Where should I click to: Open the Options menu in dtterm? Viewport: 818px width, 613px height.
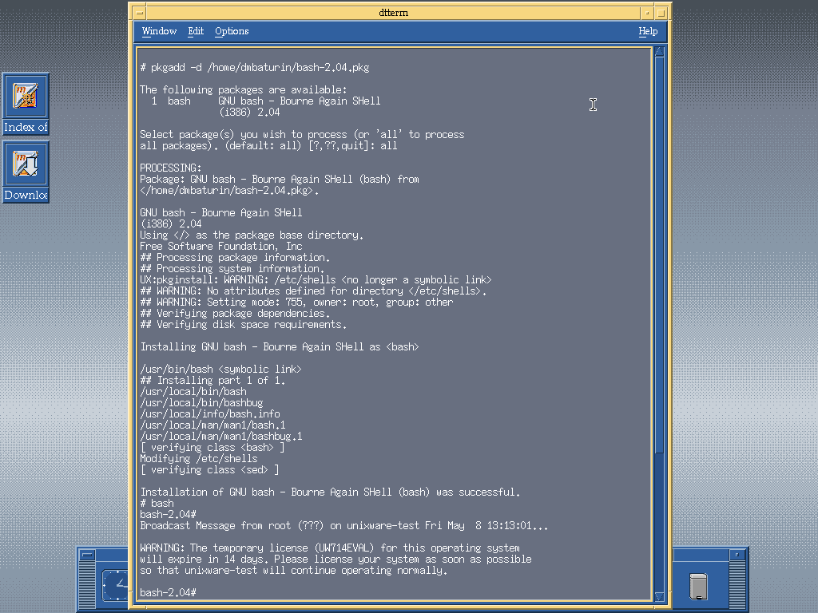pyautogui.click(x=232, y=31)
